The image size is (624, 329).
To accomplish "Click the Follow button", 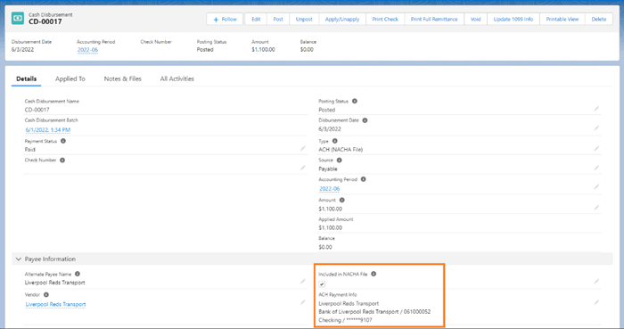I will pos(225,19).
